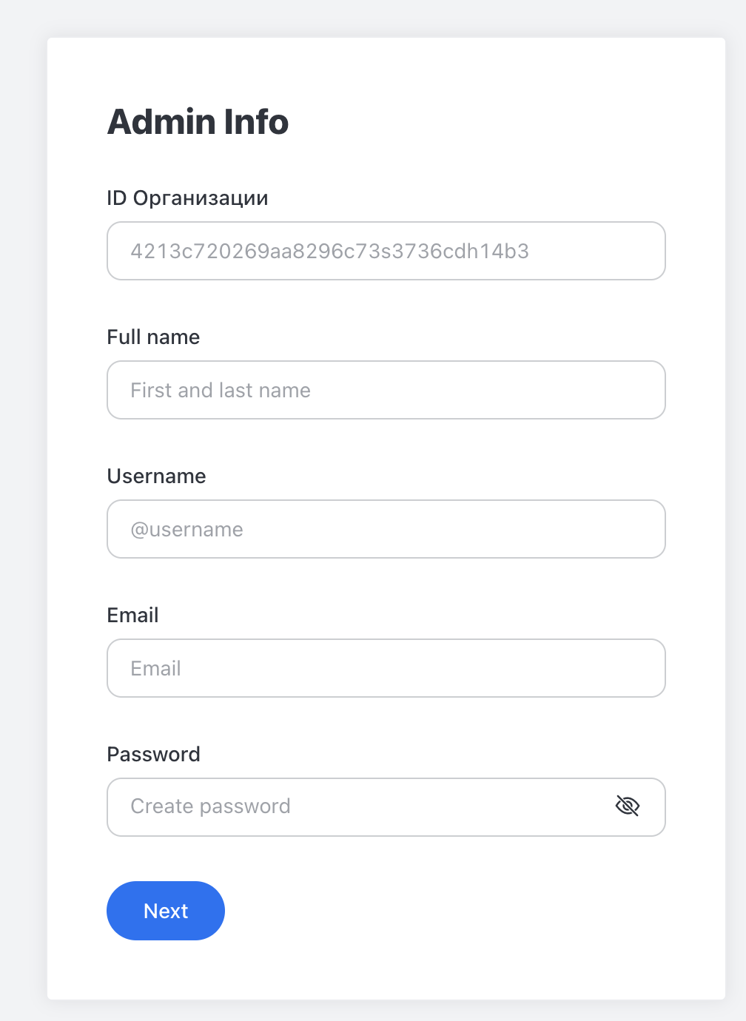Click the blue Next button
Image resolution: width=746 pixels, height=1021 pixels.
tap(166, 911)
